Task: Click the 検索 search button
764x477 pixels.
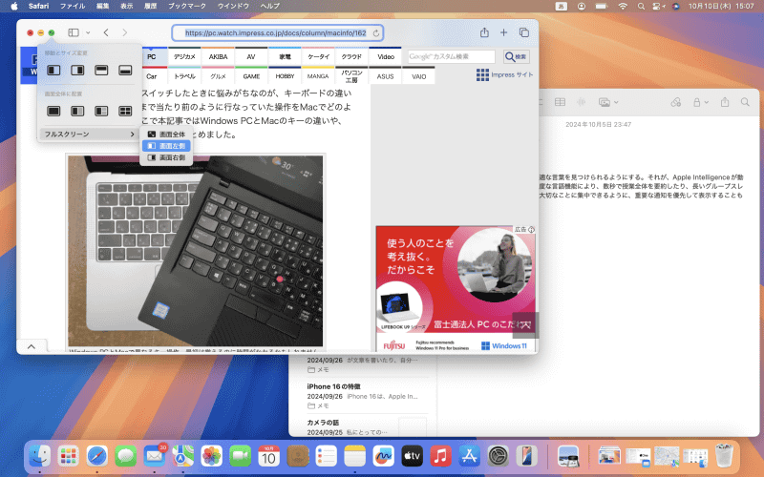Action: pos(516,56)
